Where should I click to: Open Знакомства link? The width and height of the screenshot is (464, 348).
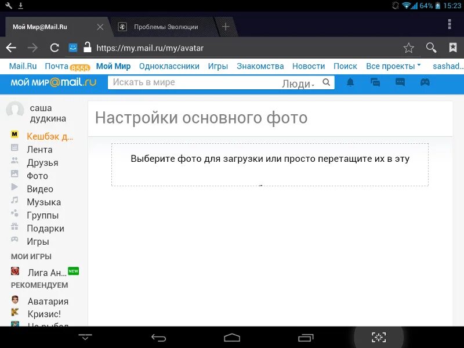pyautogui.click(x=260, y=66)
